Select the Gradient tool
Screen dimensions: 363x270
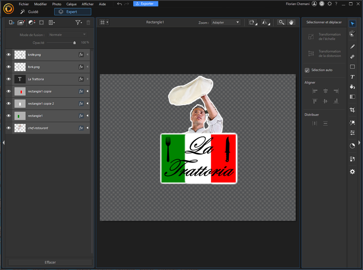[352, 97]
